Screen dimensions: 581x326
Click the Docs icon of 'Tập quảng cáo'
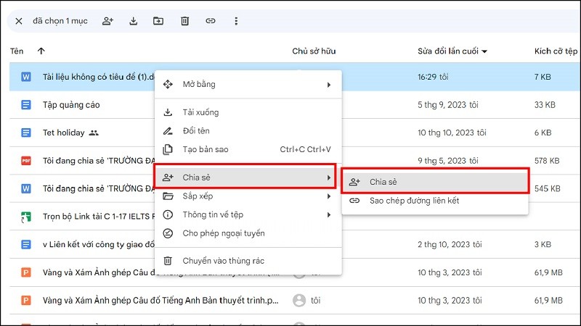[x=26, y=104]
